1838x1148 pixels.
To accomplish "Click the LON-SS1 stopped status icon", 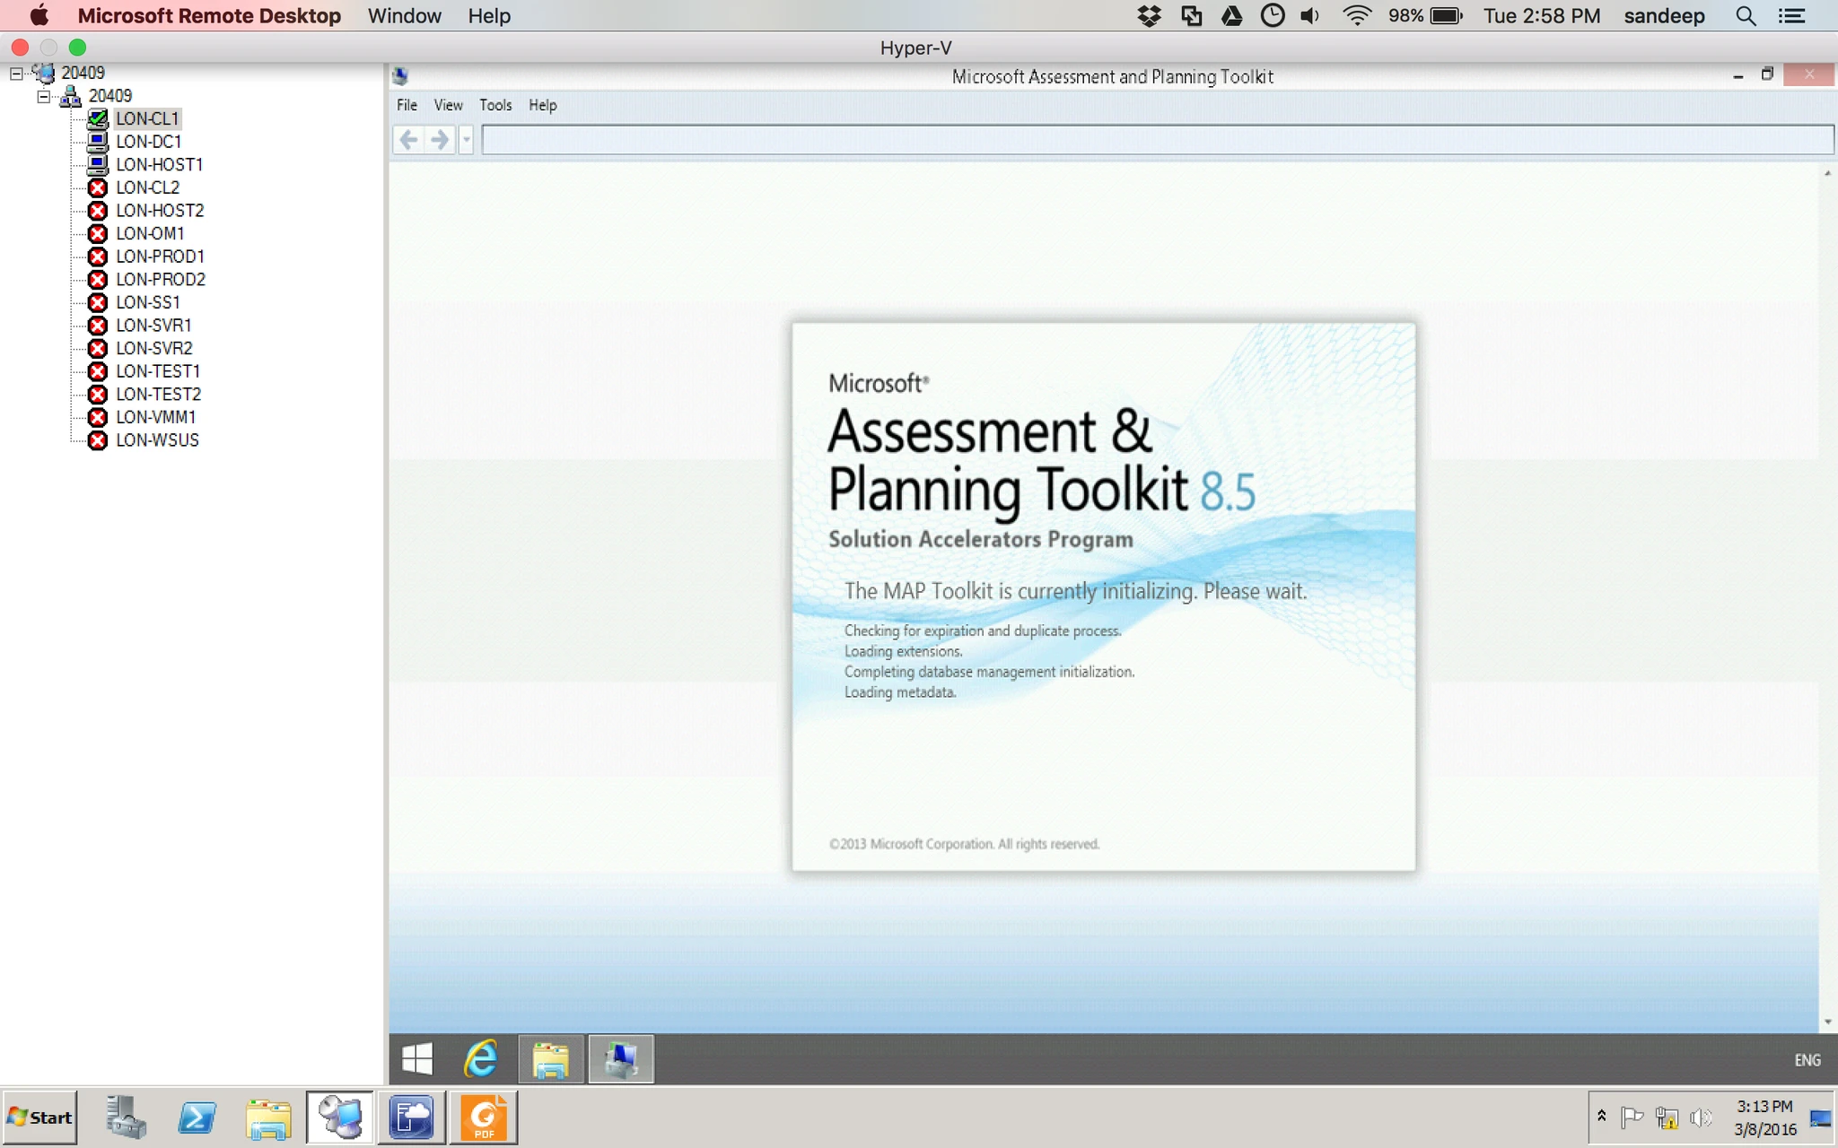I will (x=98, y=302).
